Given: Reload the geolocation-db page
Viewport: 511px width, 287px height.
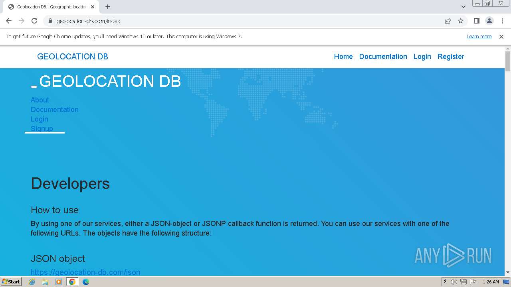Looking at the screenshot, I should coord(34,21).
